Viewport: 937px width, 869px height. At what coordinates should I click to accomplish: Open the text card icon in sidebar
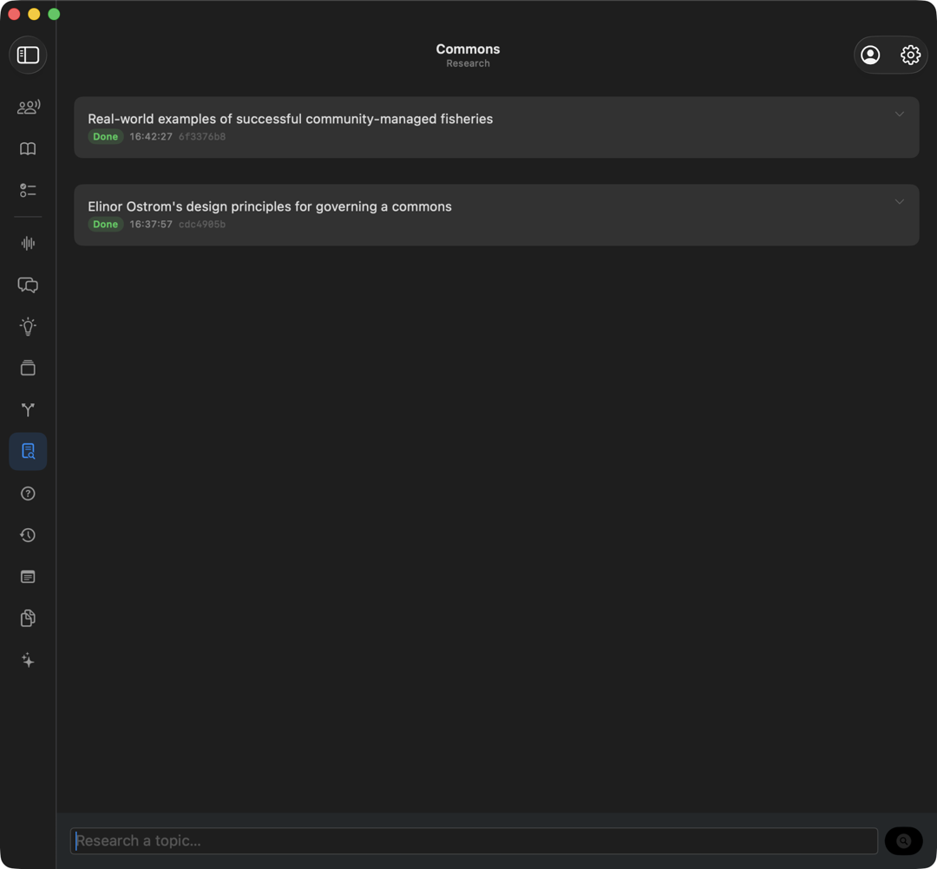(x=28, y=577)
